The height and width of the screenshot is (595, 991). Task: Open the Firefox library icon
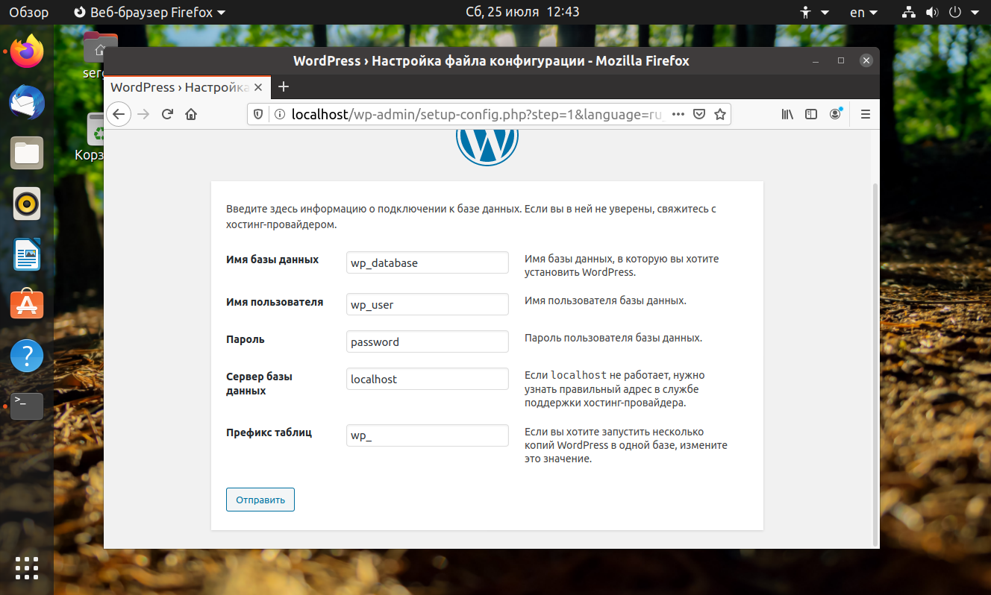787,114
